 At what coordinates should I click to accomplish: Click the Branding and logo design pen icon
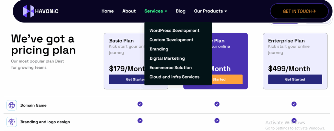pyautogui.click(x=12, y=122)
